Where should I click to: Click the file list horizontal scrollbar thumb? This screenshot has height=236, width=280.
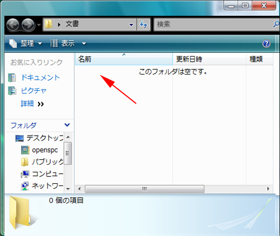point(144,189)
